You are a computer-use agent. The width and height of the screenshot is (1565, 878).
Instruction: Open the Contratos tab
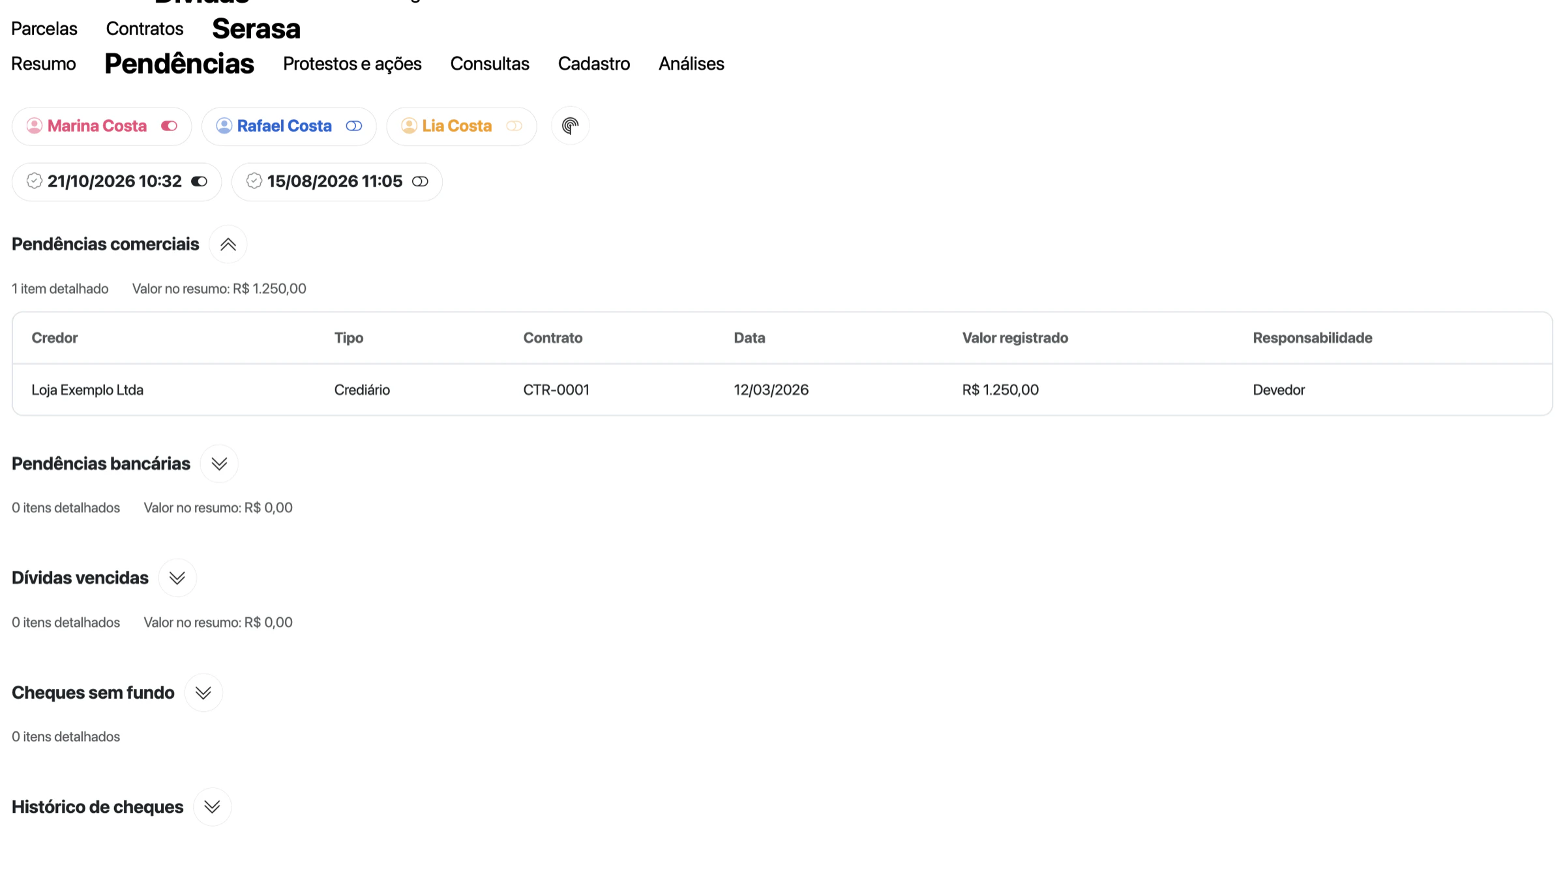point(145,29)
